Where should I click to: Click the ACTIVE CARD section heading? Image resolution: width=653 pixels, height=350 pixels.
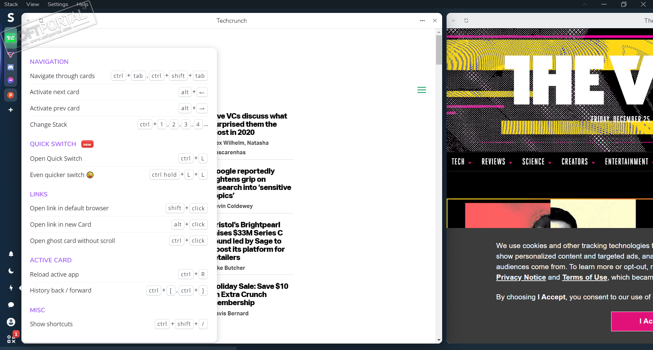[x=51, y=260]
